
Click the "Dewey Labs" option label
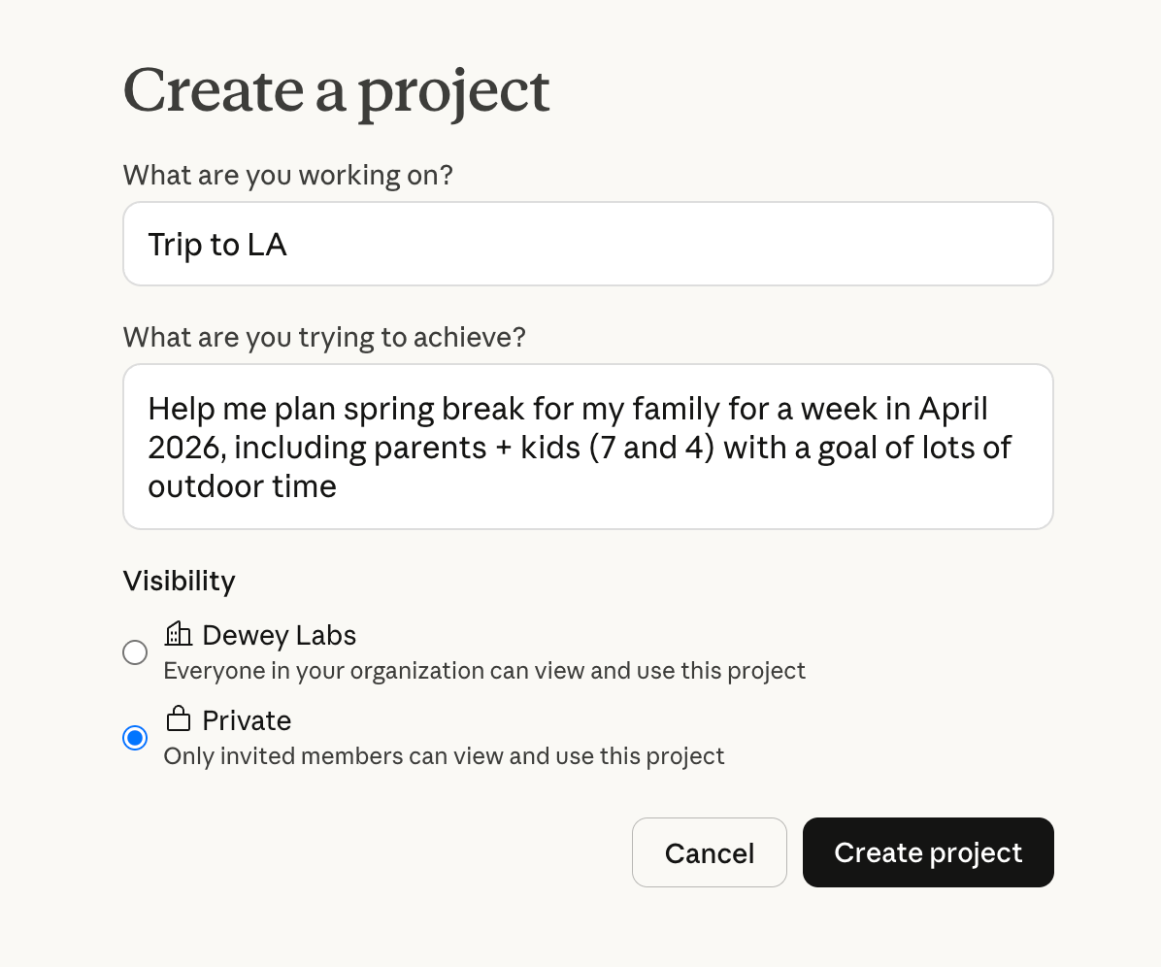click(x=279, y=636)
